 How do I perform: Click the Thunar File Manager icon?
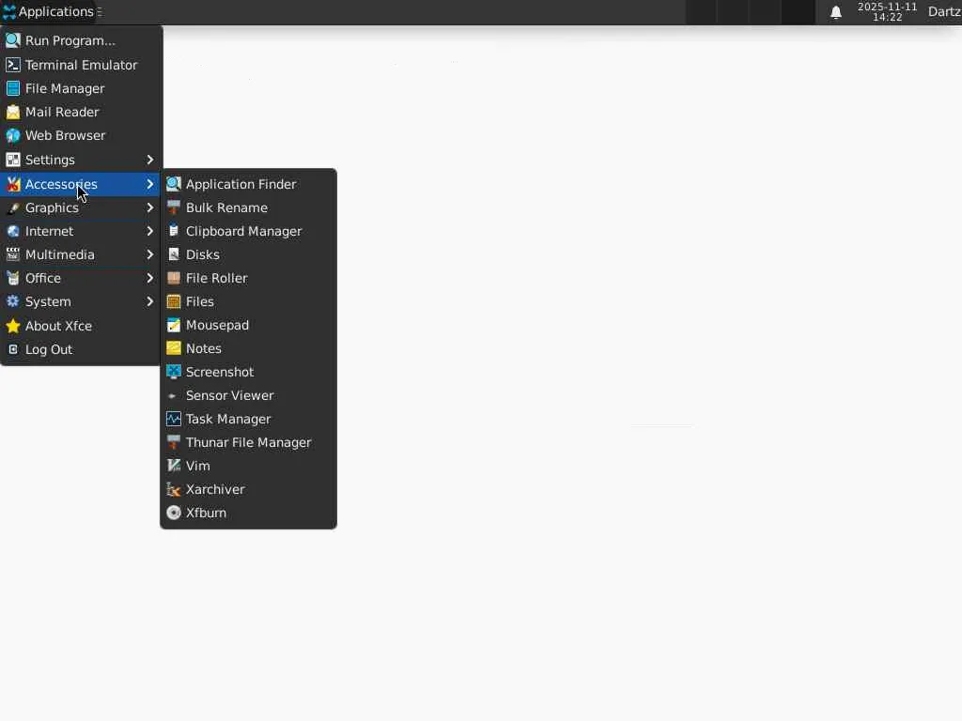[x=174, y=443]
